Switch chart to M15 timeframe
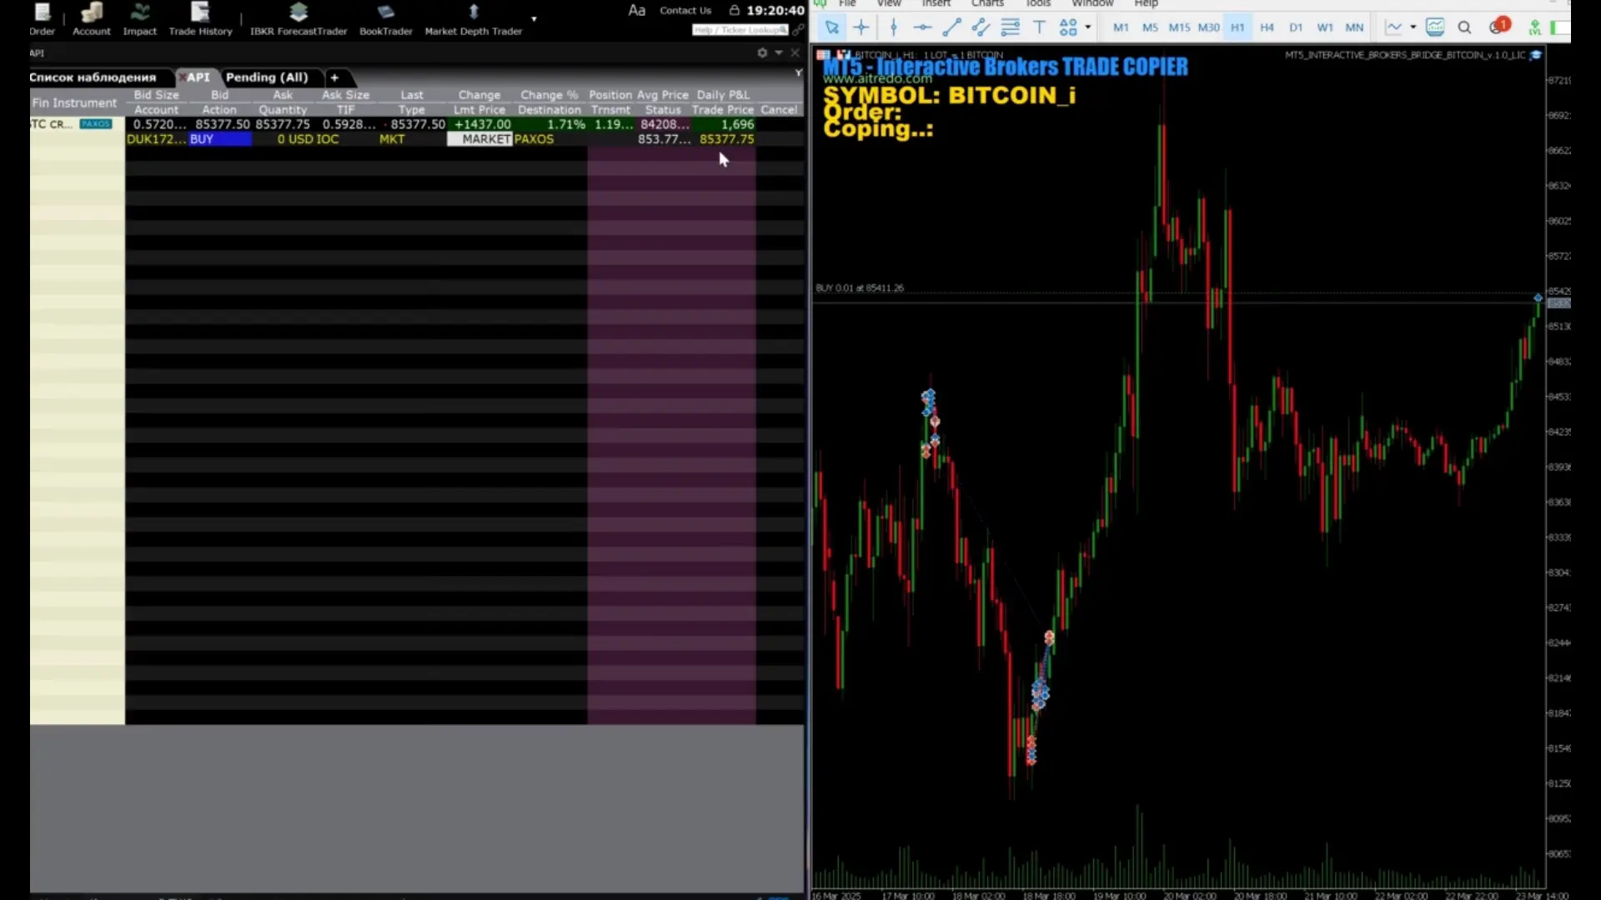This screenshot has width=1601, height=900. pyautogui.click(x=1179, y=27)
